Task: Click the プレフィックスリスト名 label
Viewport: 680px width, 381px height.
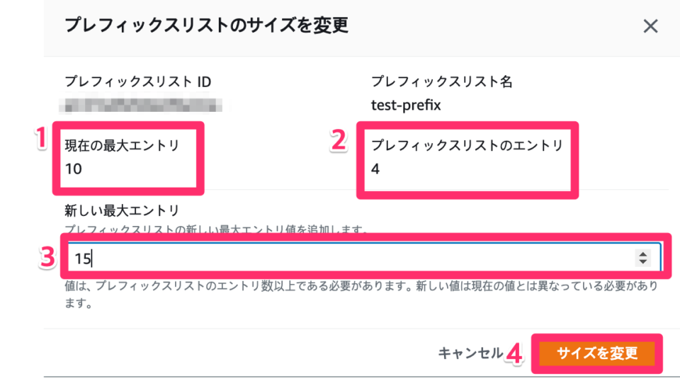Action: [442, 81]
